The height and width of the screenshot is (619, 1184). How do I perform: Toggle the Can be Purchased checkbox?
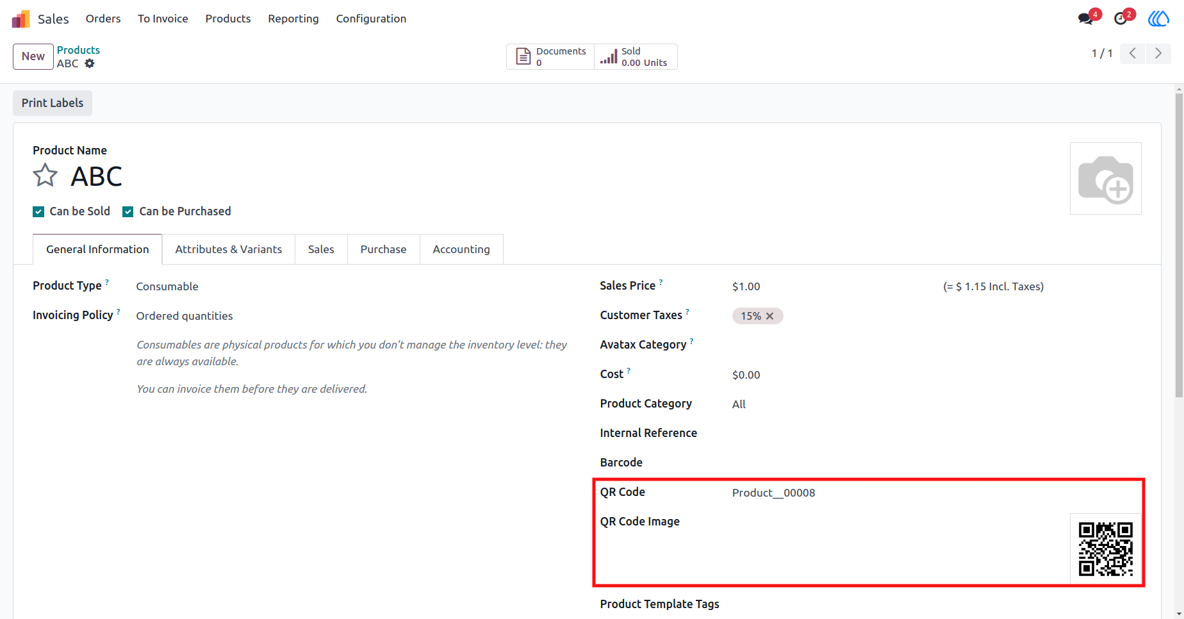(128, 211)
